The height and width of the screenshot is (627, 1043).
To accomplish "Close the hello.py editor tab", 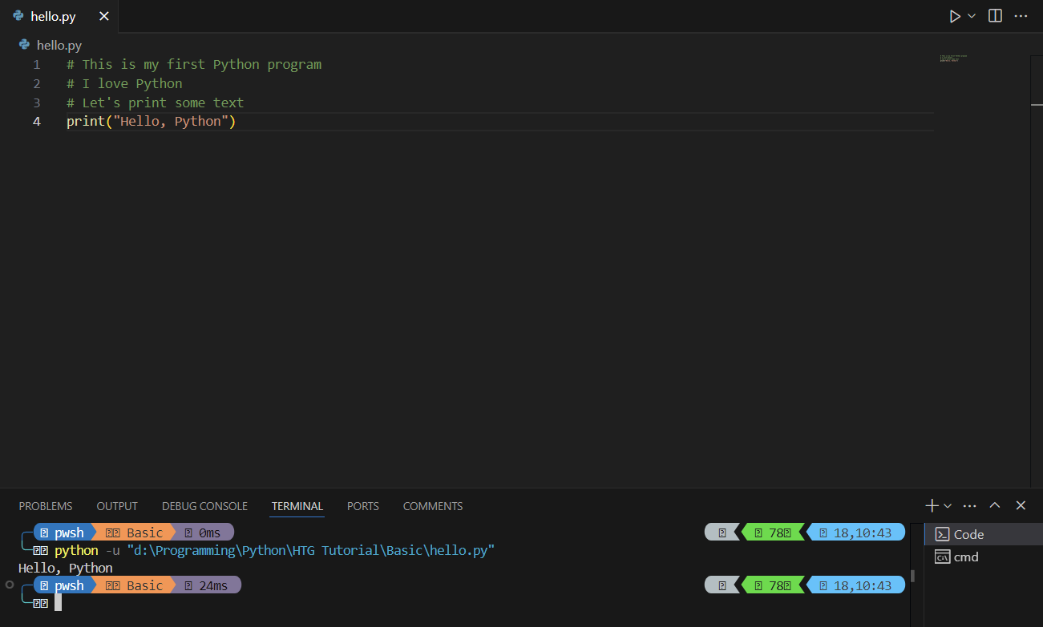I will point(104,16).
